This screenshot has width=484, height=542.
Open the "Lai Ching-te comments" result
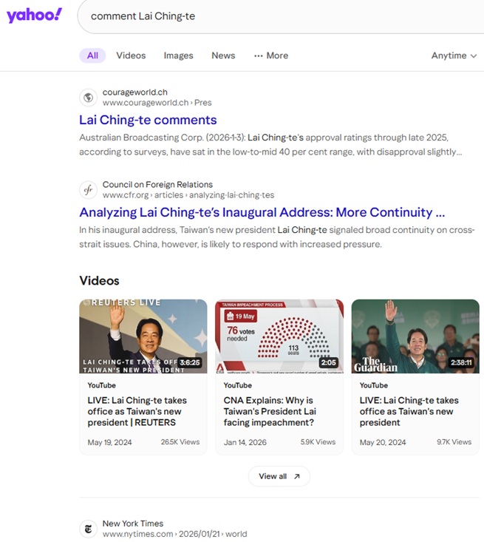tap(148, 120)
